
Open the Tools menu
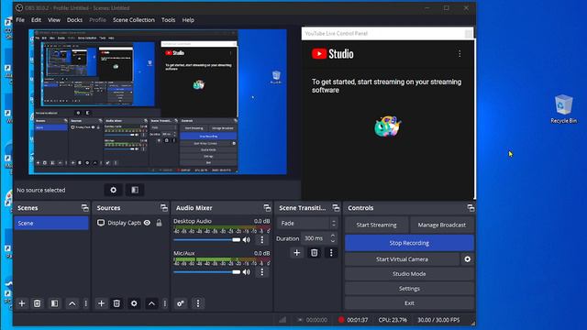point(168,20)
